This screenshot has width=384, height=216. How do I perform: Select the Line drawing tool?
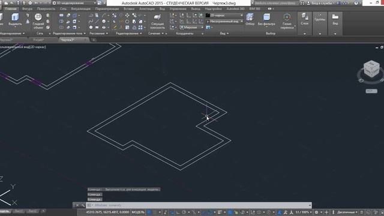coord(97,22)
